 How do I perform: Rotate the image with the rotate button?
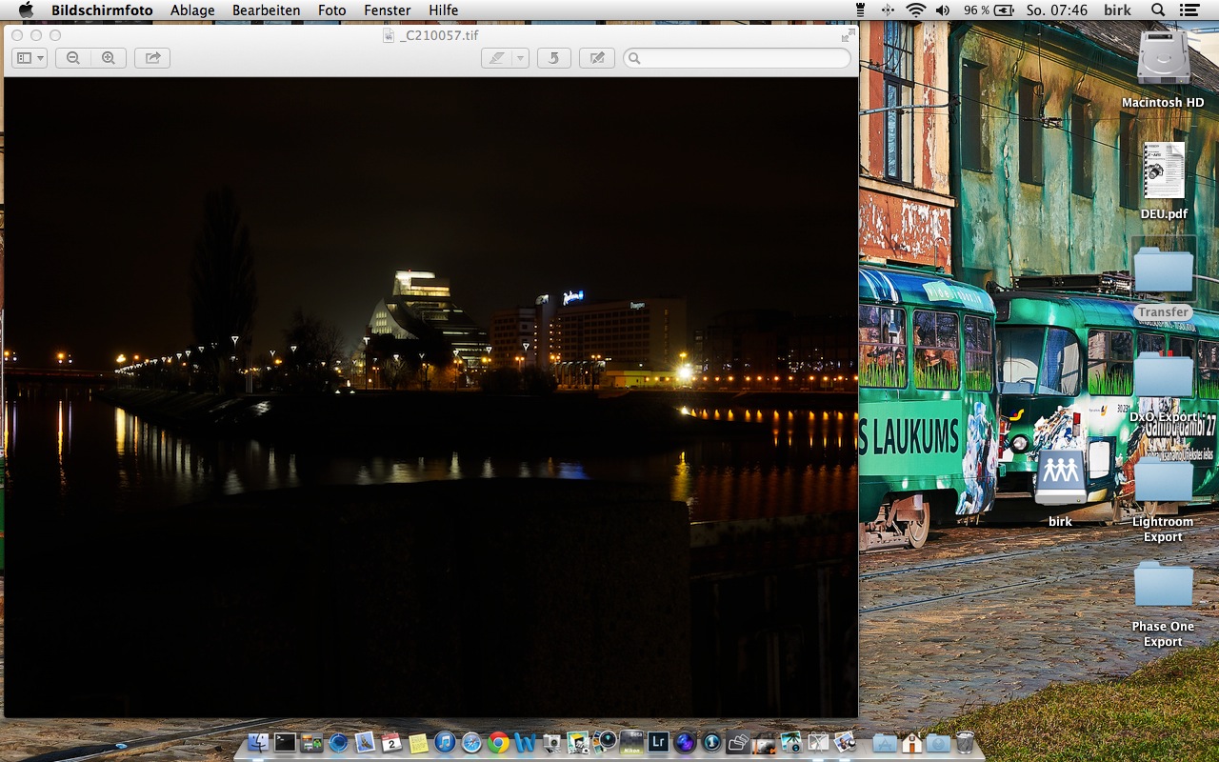554,58
